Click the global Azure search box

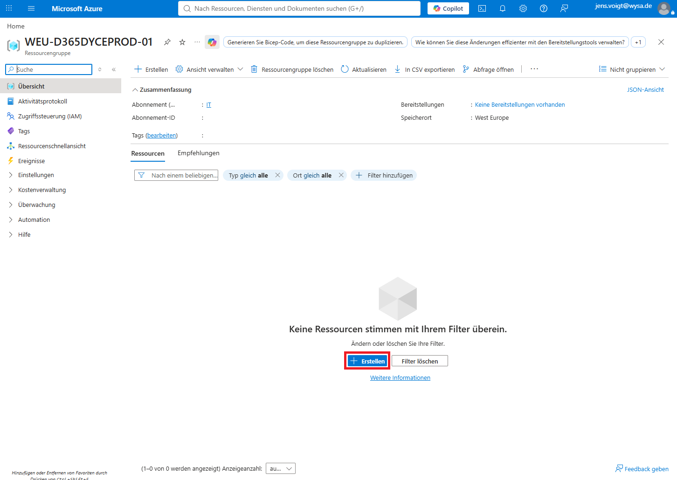299,8
